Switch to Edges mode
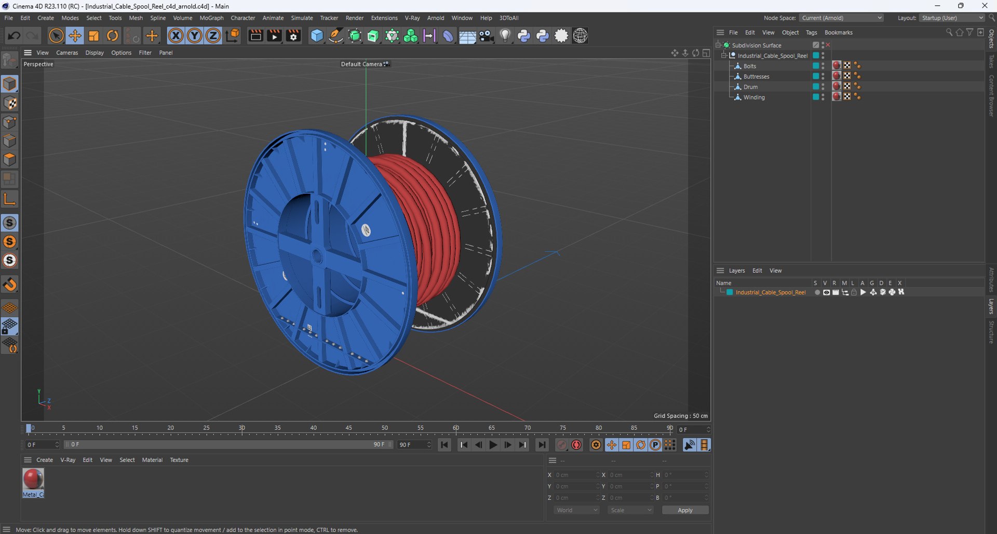Image resolution: width=997 pixels, height=534 pixels. click(10, 141)
